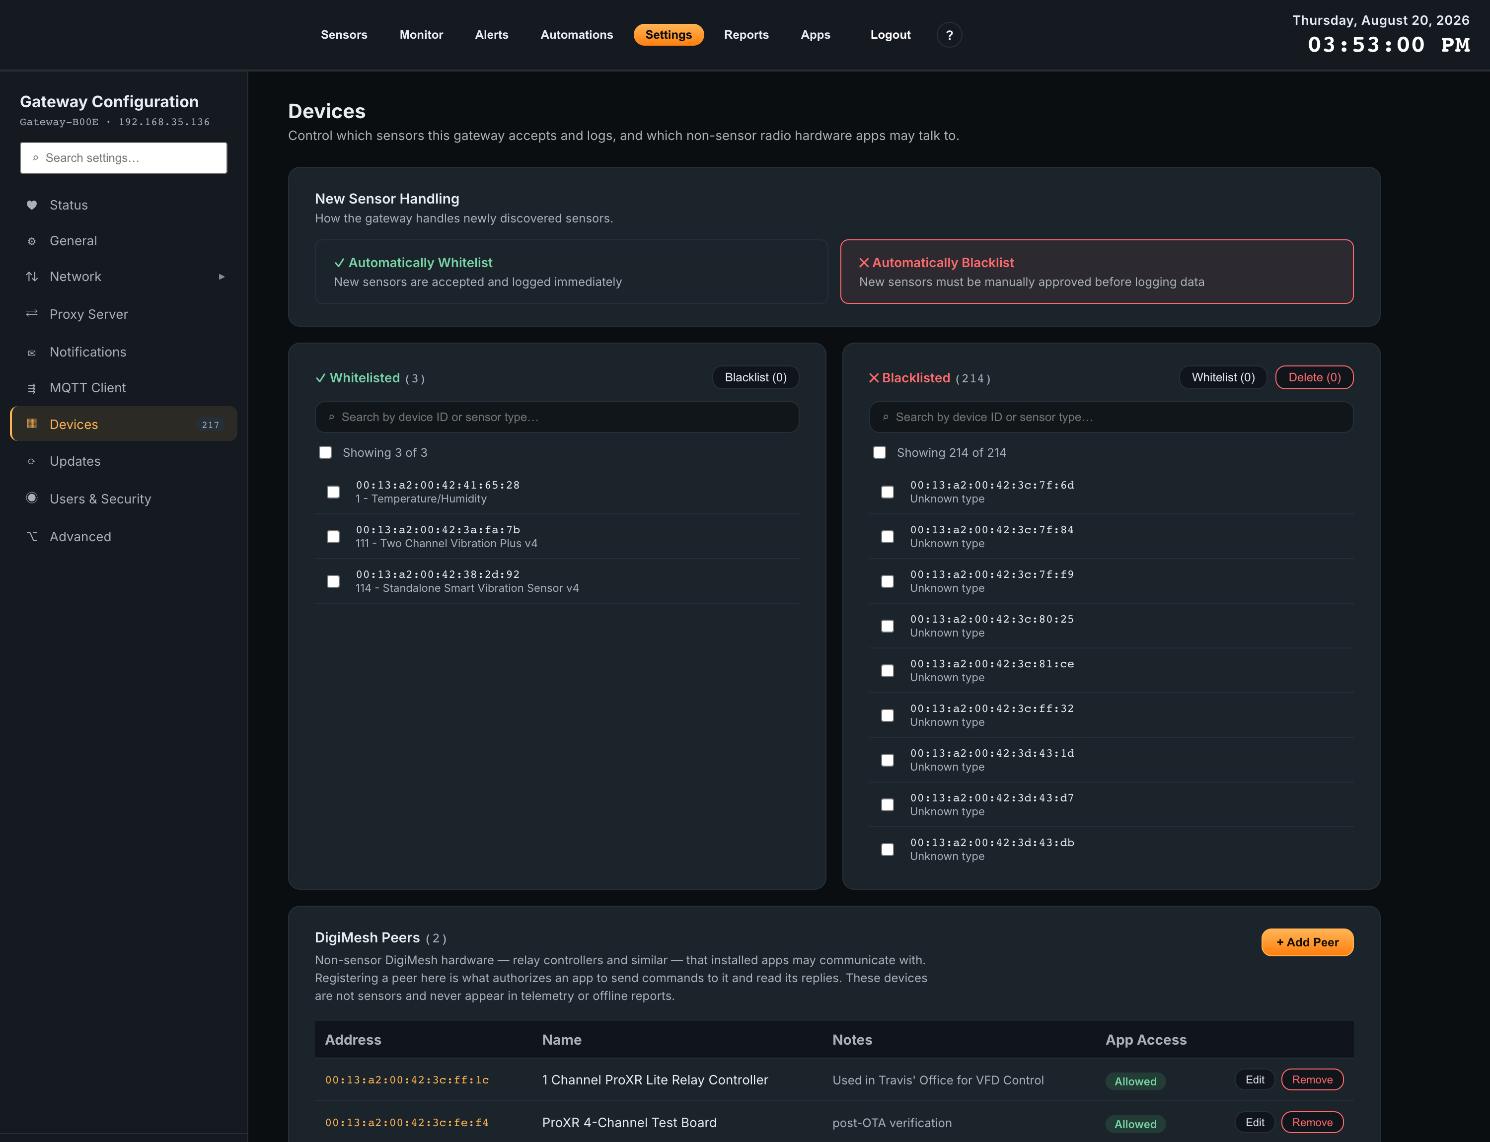Expand the Network submenu arrow

(x=222, y=277)
